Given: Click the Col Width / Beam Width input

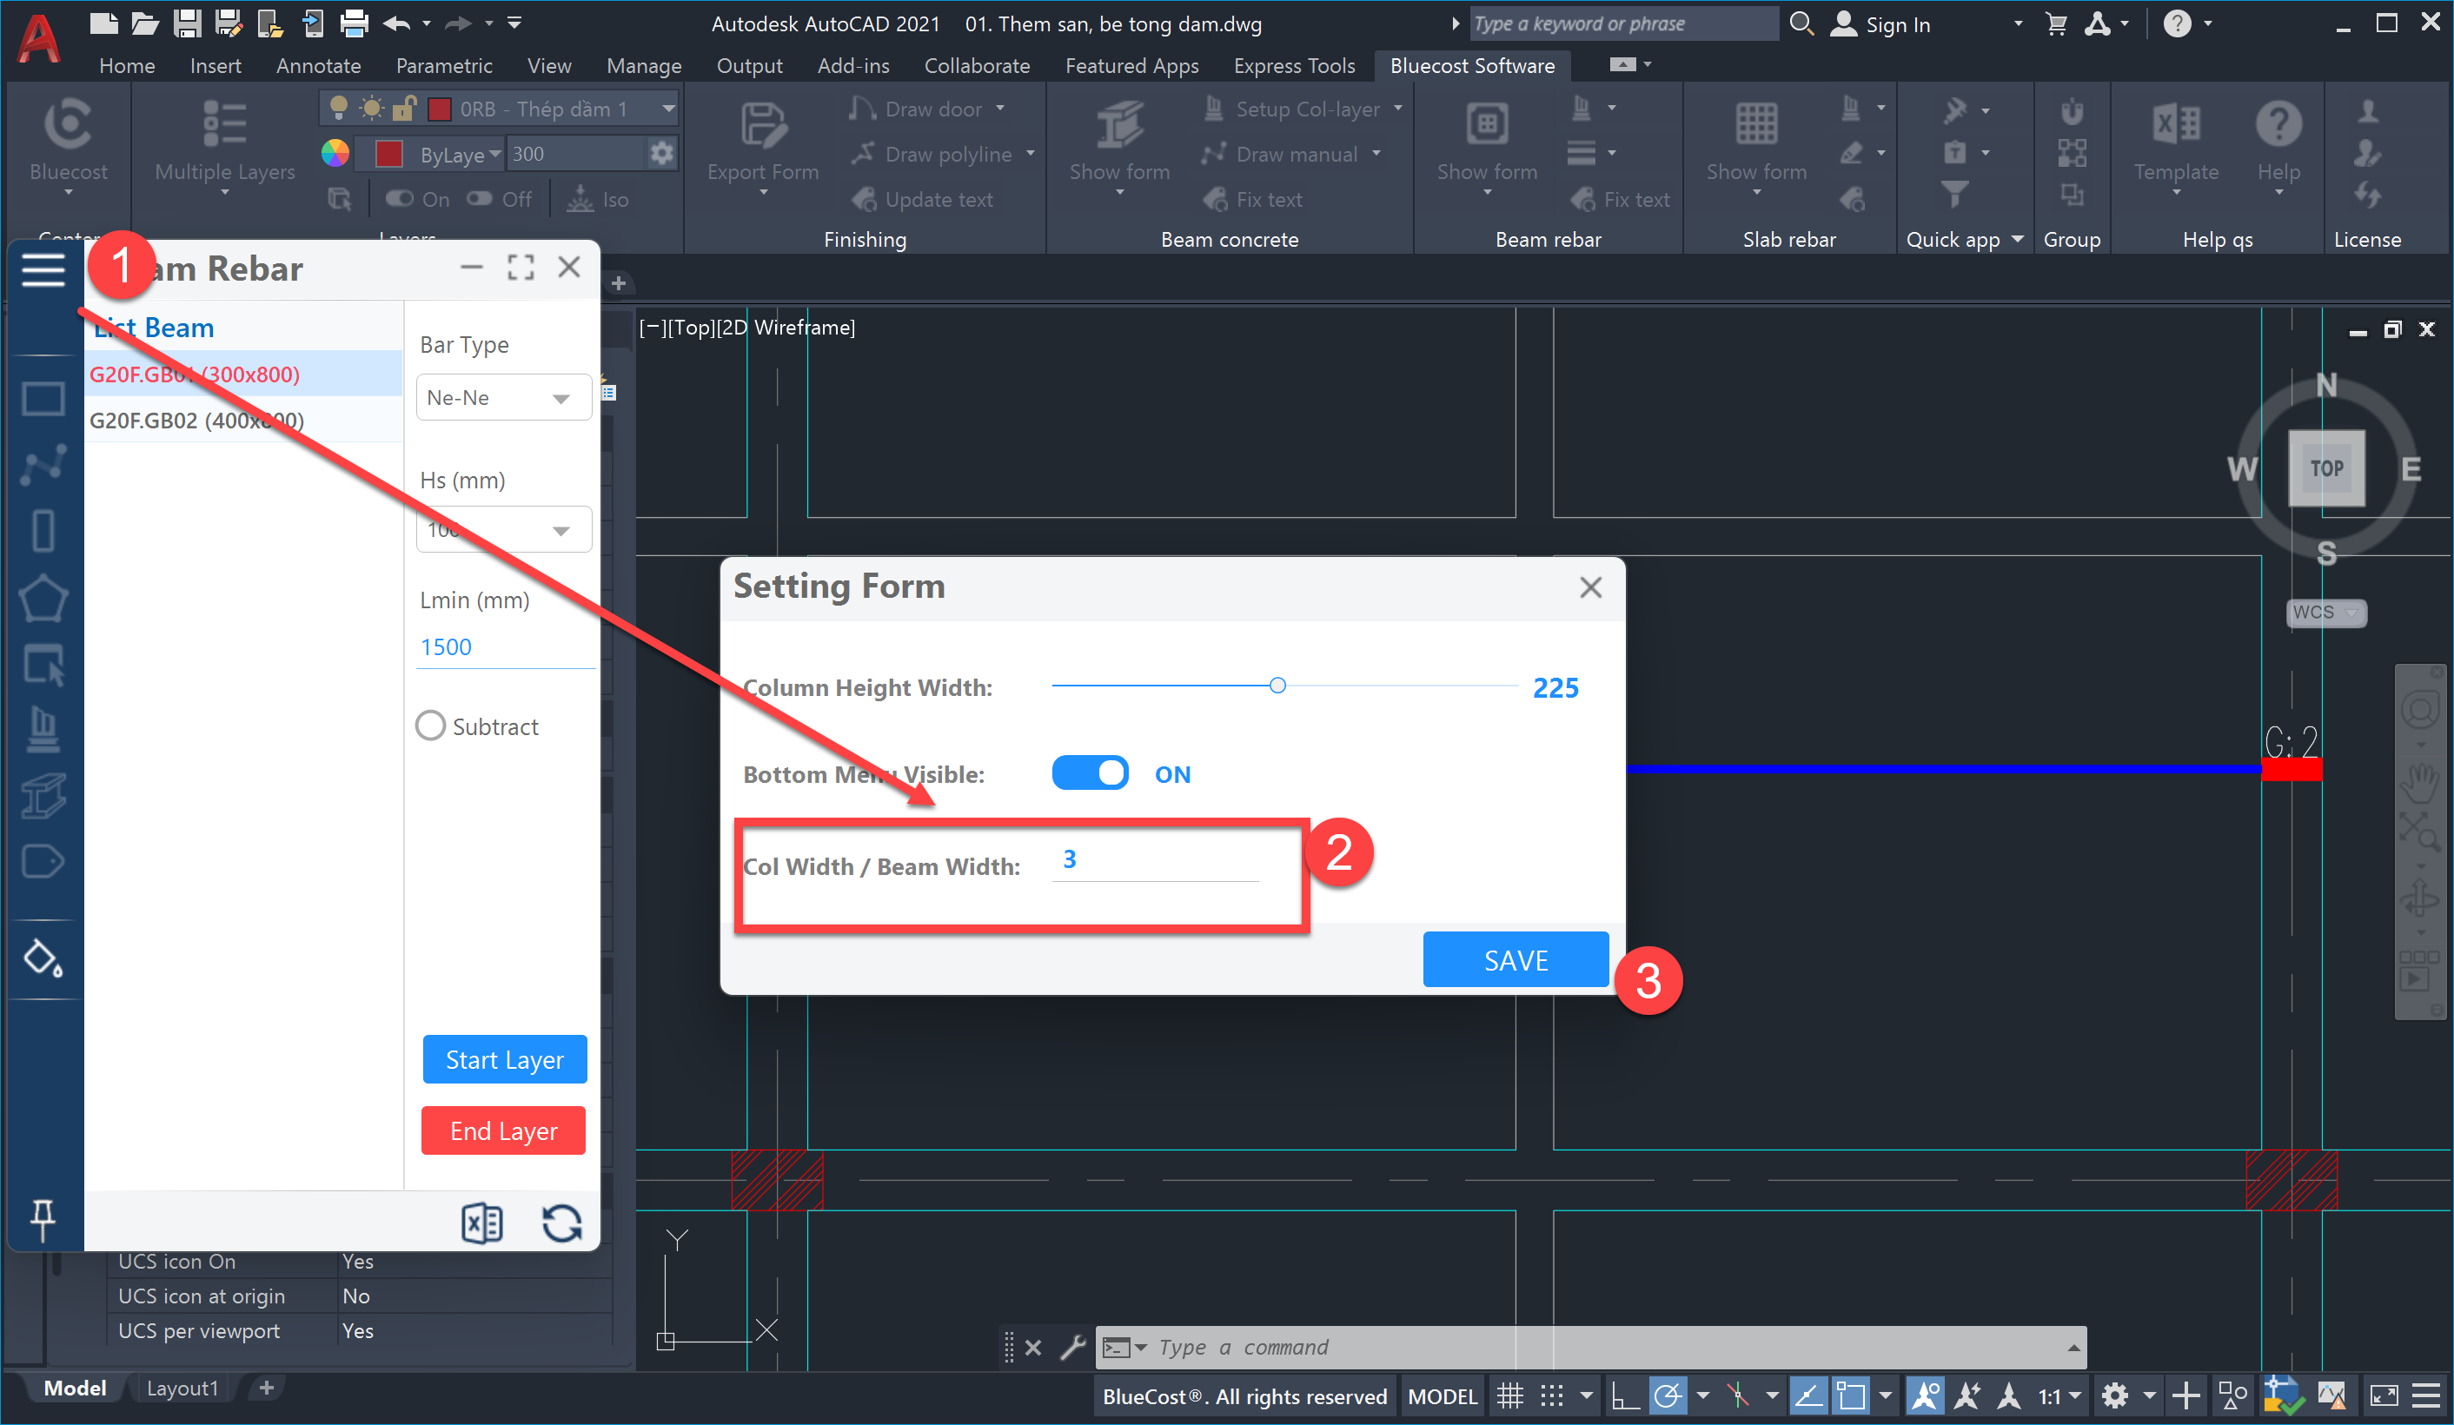Looking at the screenshot, I should point(1155,860).
